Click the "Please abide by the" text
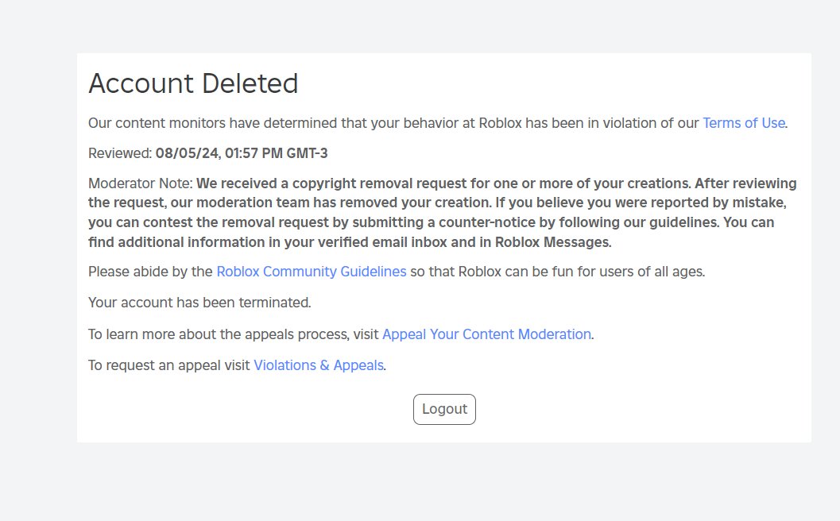 coord(151,272)
